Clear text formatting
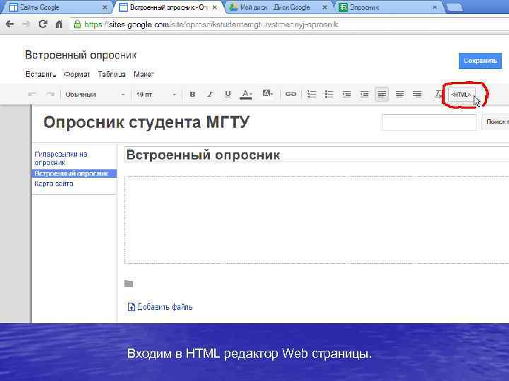 pyautogui.click(x=438, y=95)
